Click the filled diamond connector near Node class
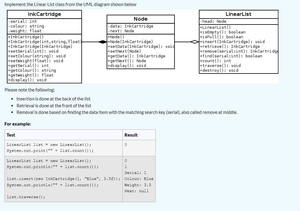The image size is (300, 211). click(102, 42)
